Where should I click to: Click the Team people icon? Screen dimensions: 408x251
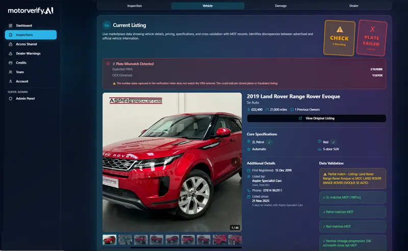[x=10, y=72]
